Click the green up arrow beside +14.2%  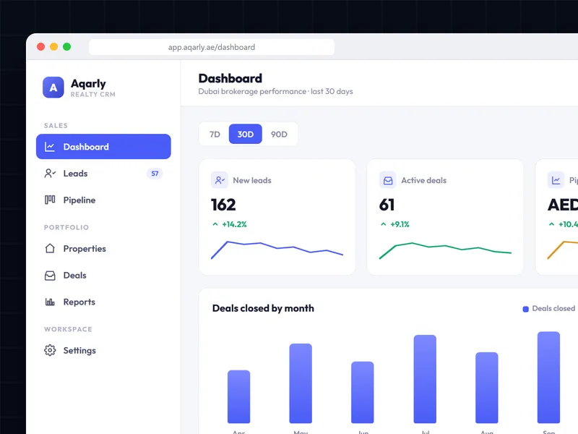point(215,224)
